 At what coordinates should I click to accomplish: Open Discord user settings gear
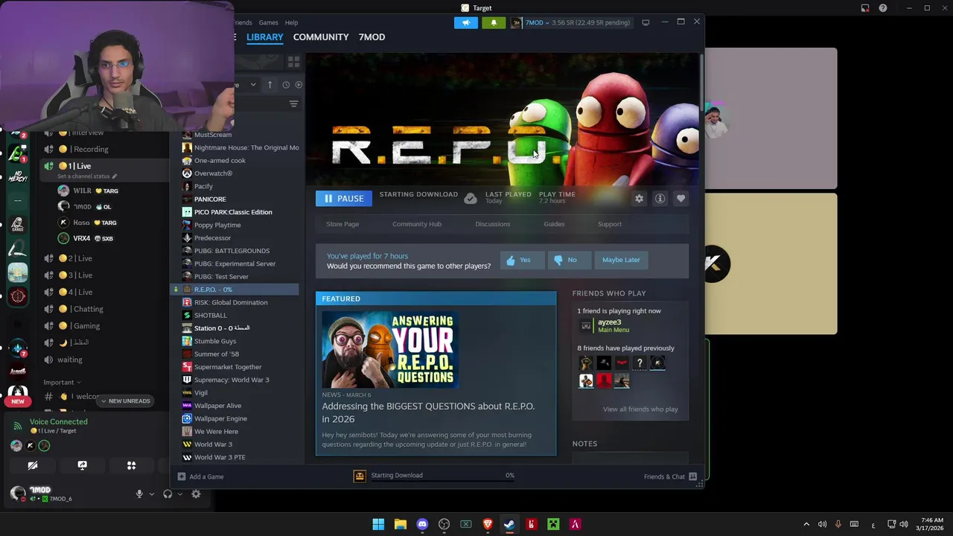pos(196,494)
